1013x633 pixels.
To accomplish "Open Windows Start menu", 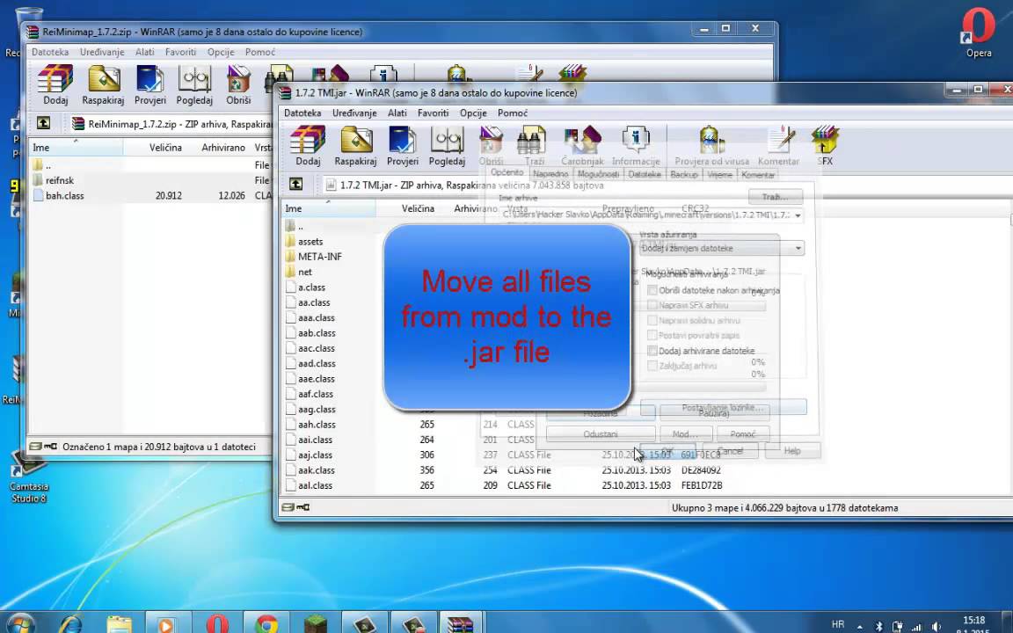I will 21,624.
